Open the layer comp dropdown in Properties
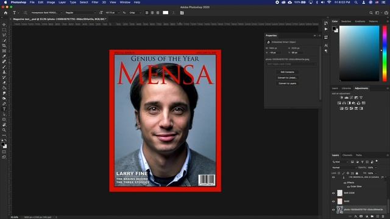This screenshot has height=219, width=390. (x=291, y=64)
